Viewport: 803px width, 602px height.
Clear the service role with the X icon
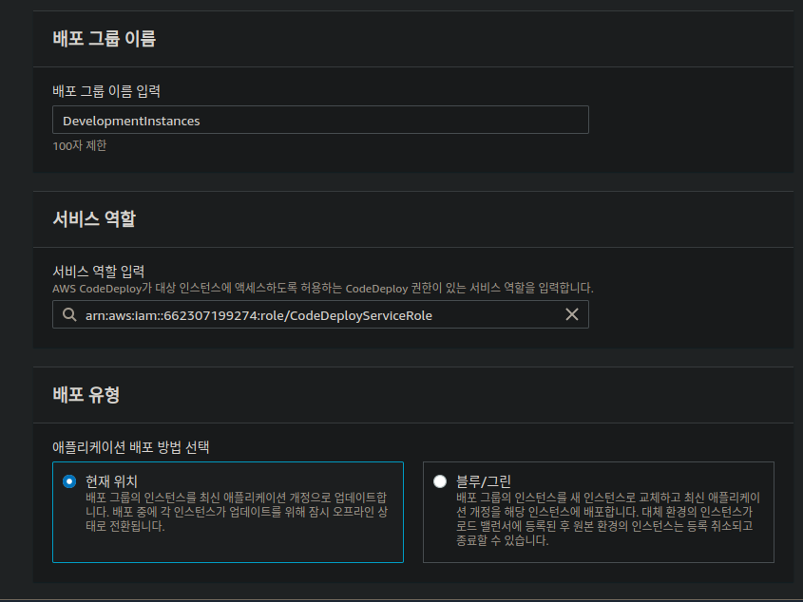coord(572,314)
